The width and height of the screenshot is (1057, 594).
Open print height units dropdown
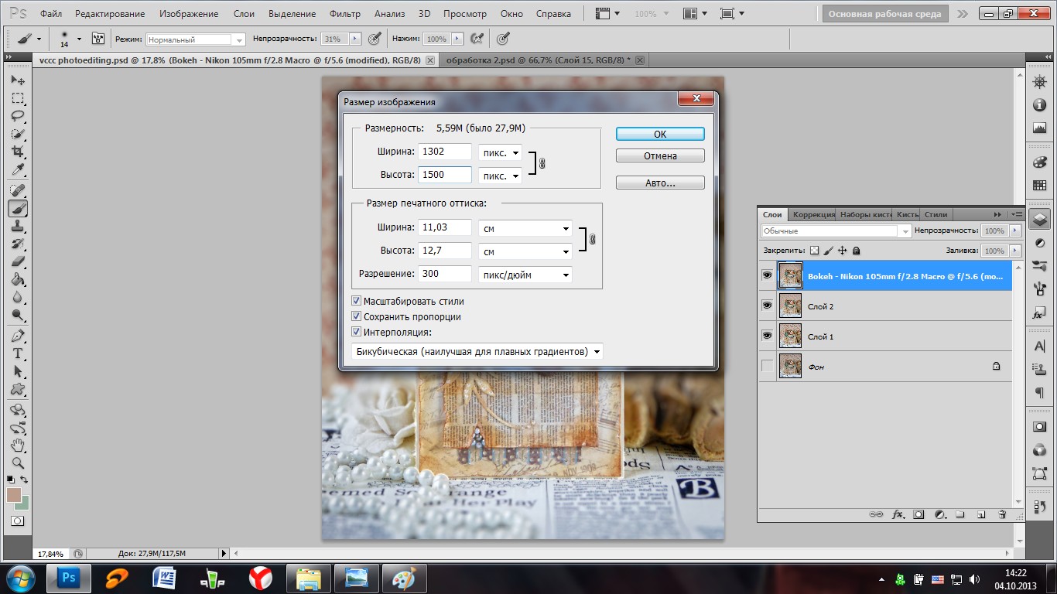pos(525,251)
